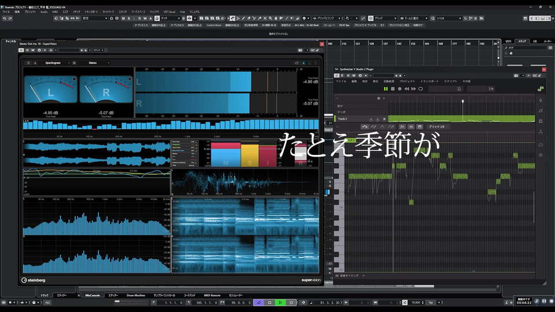Click the Track 2 green clip in Synthesizer V

point(461,119)
